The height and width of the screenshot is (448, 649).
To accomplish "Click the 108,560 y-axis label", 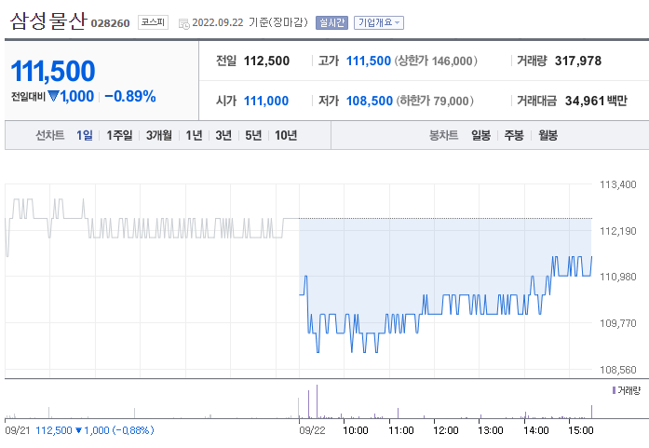I will tap(618, 370).
